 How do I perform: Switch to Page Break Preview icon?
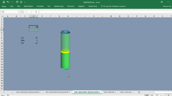[x=157, y=95]
